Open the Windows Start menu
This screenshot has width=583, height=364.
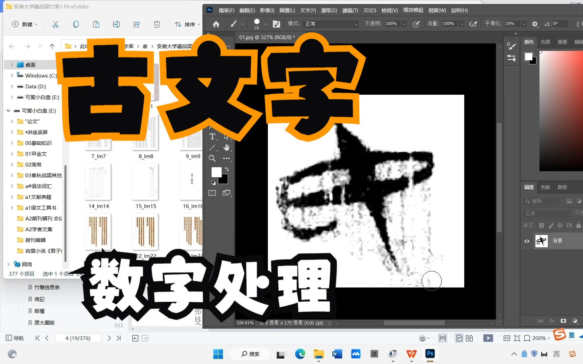tap(218, 354)
